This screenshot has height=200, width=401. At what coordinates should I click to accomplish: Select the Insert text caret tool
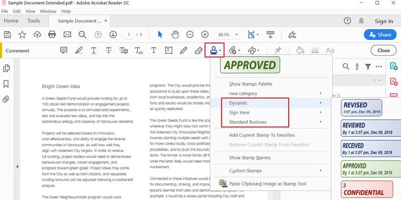point(139,50)
